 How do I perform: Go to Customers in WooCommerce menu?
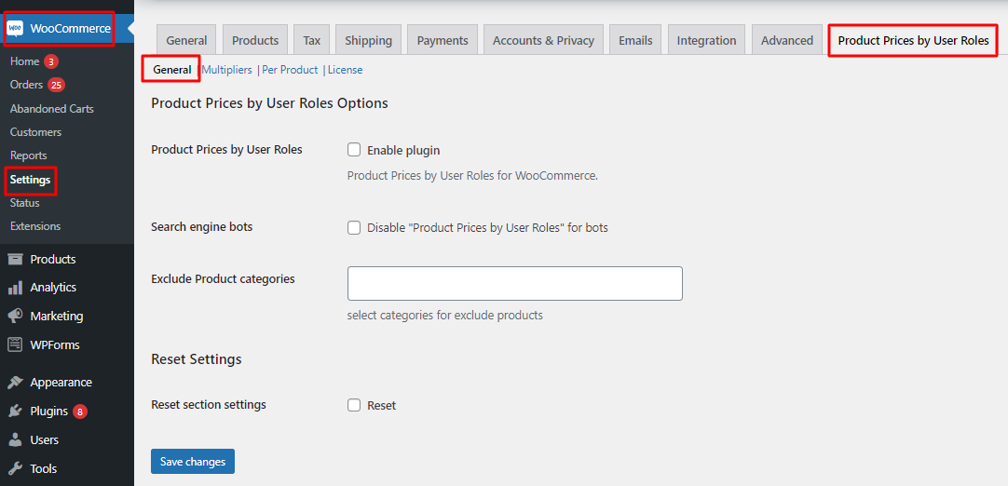click(36, 132)
